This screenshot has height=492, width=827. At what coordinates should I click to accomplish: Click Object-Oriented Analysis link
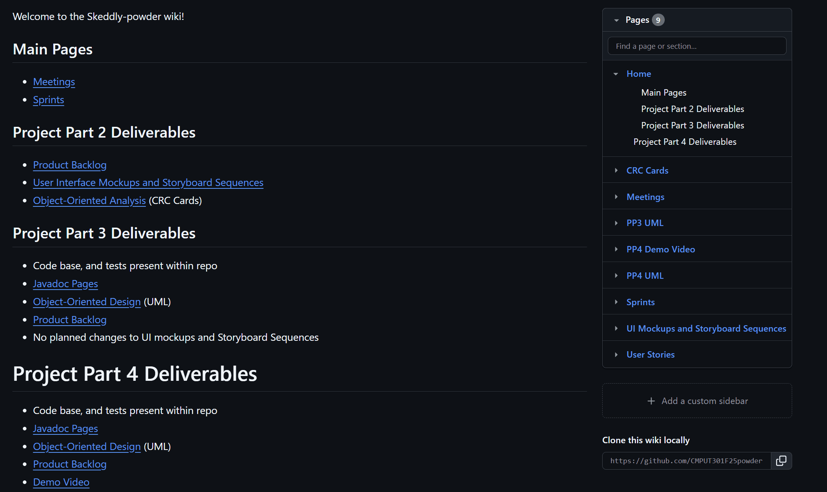[x=89, y=200]
